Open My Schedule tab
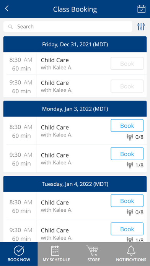The width and height of the screenshot is (150, 266). (56, 254)
